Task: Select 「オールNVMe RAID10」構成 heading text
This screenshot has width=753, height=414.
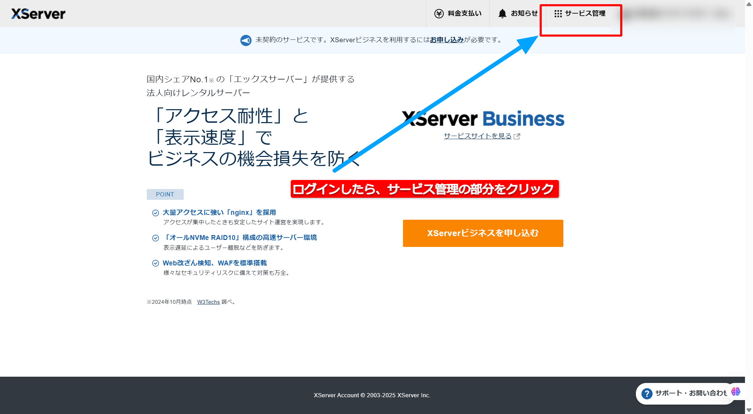Action: click(240, 238)
